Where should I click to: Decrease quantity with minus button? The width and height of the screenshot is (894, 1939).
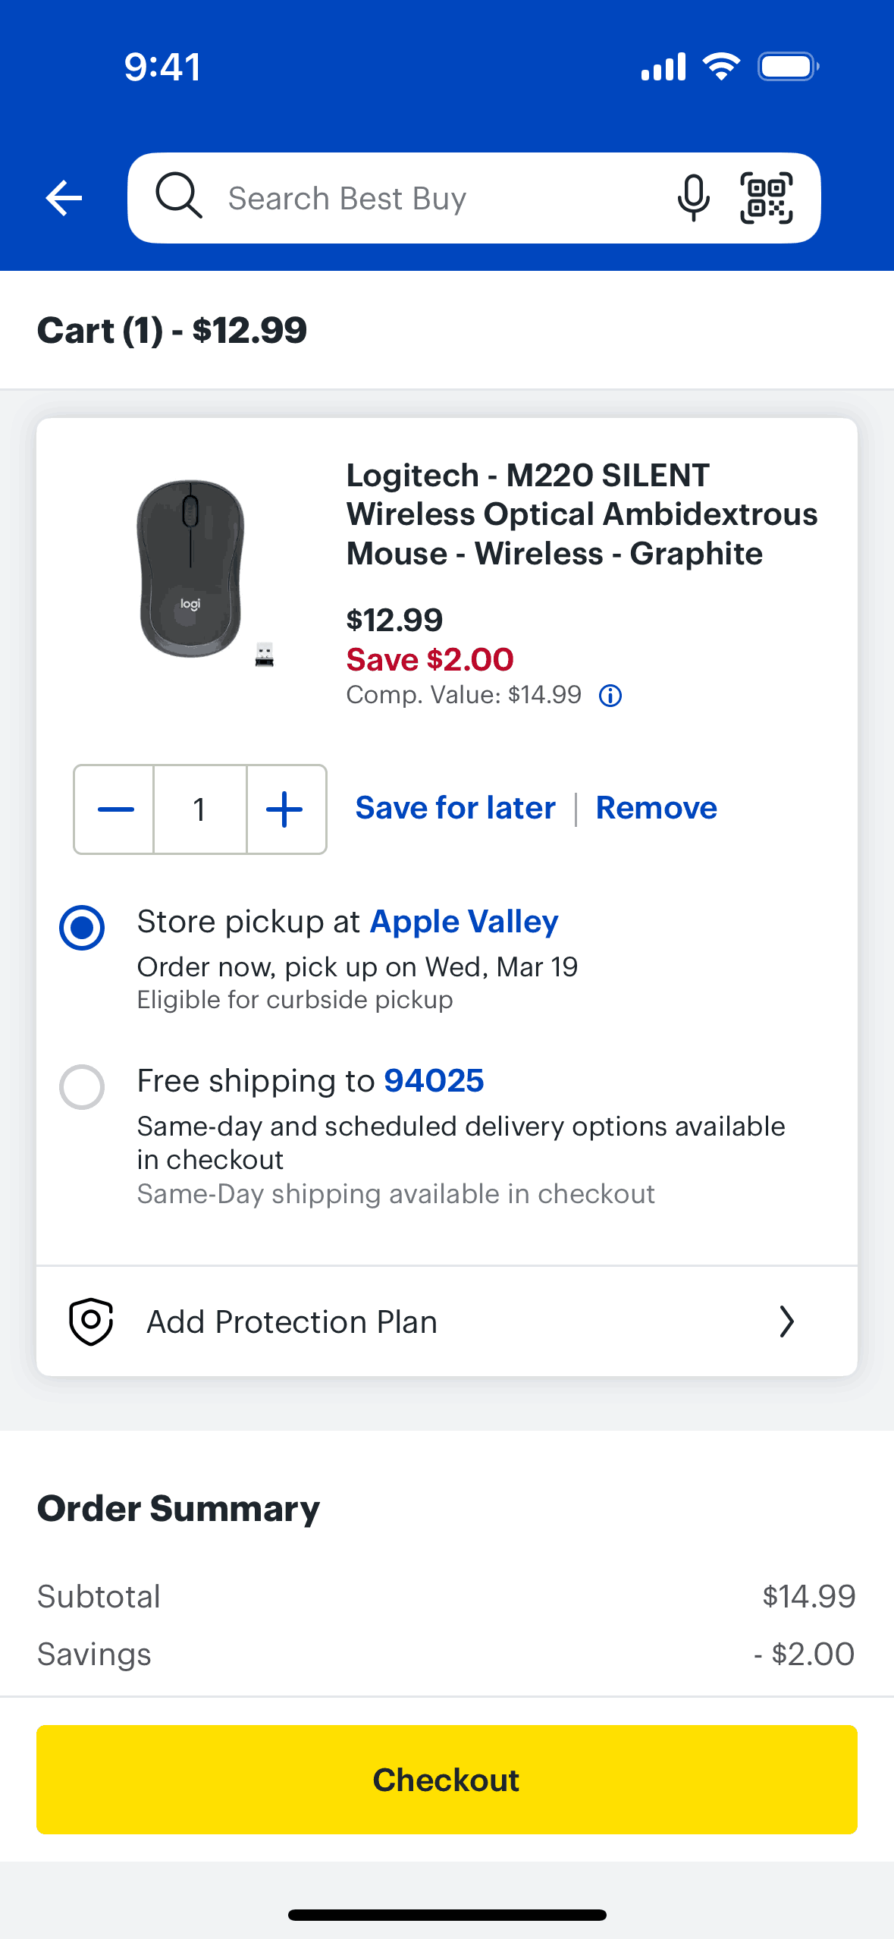(115, 809)
